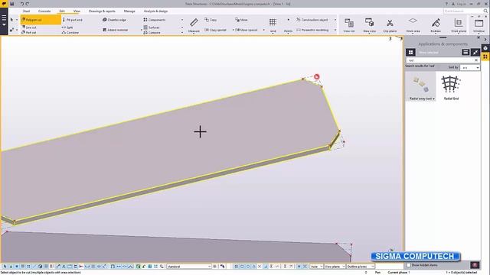Collapse the side pane with chevron
This screenshot has width=490, height=275.
point(485,39)
